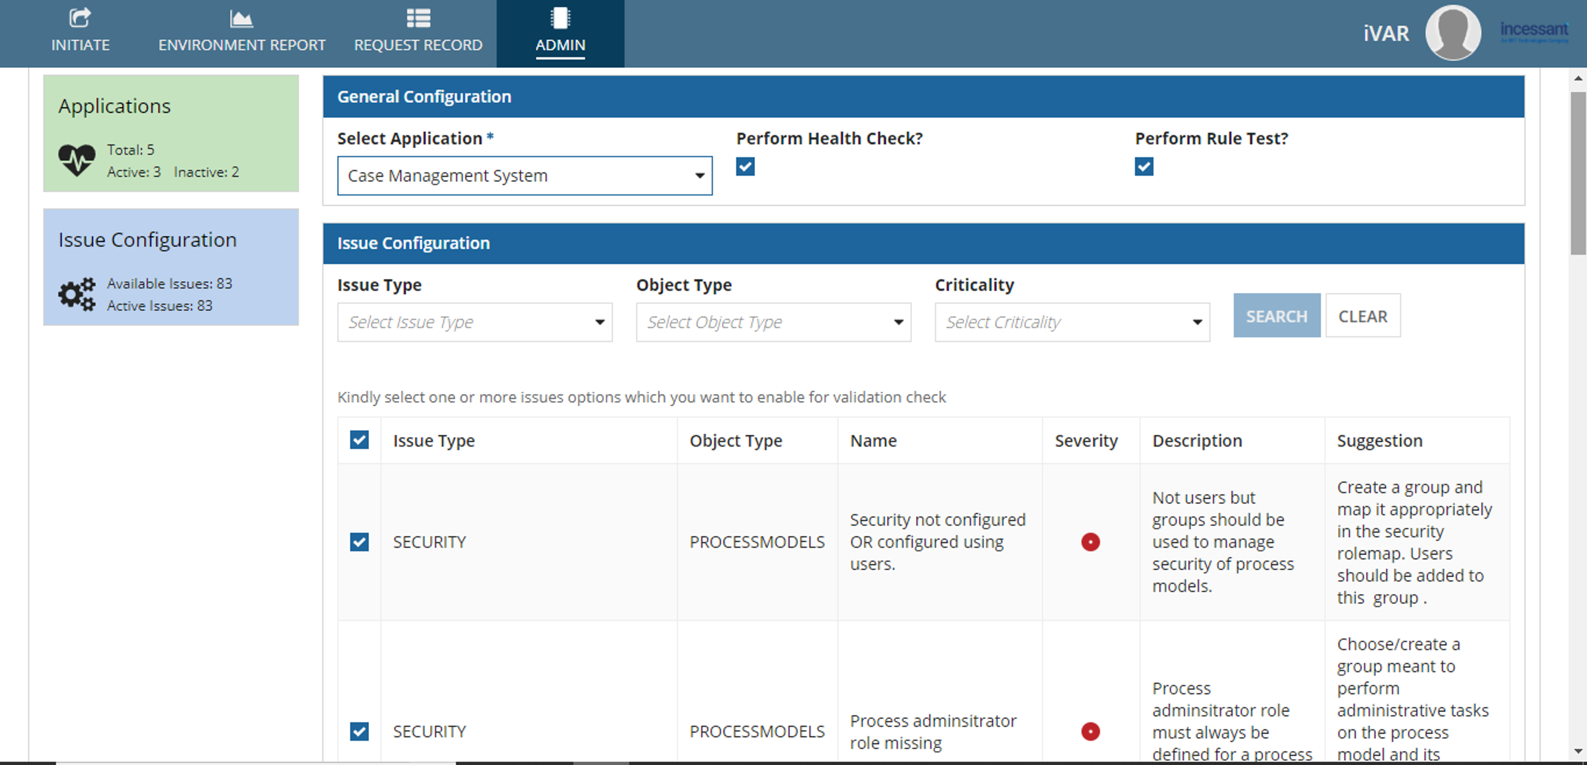Click the heartbeat icon in Applications card
The height and width of the screenshot is (765, 1587).
point(77,160)
